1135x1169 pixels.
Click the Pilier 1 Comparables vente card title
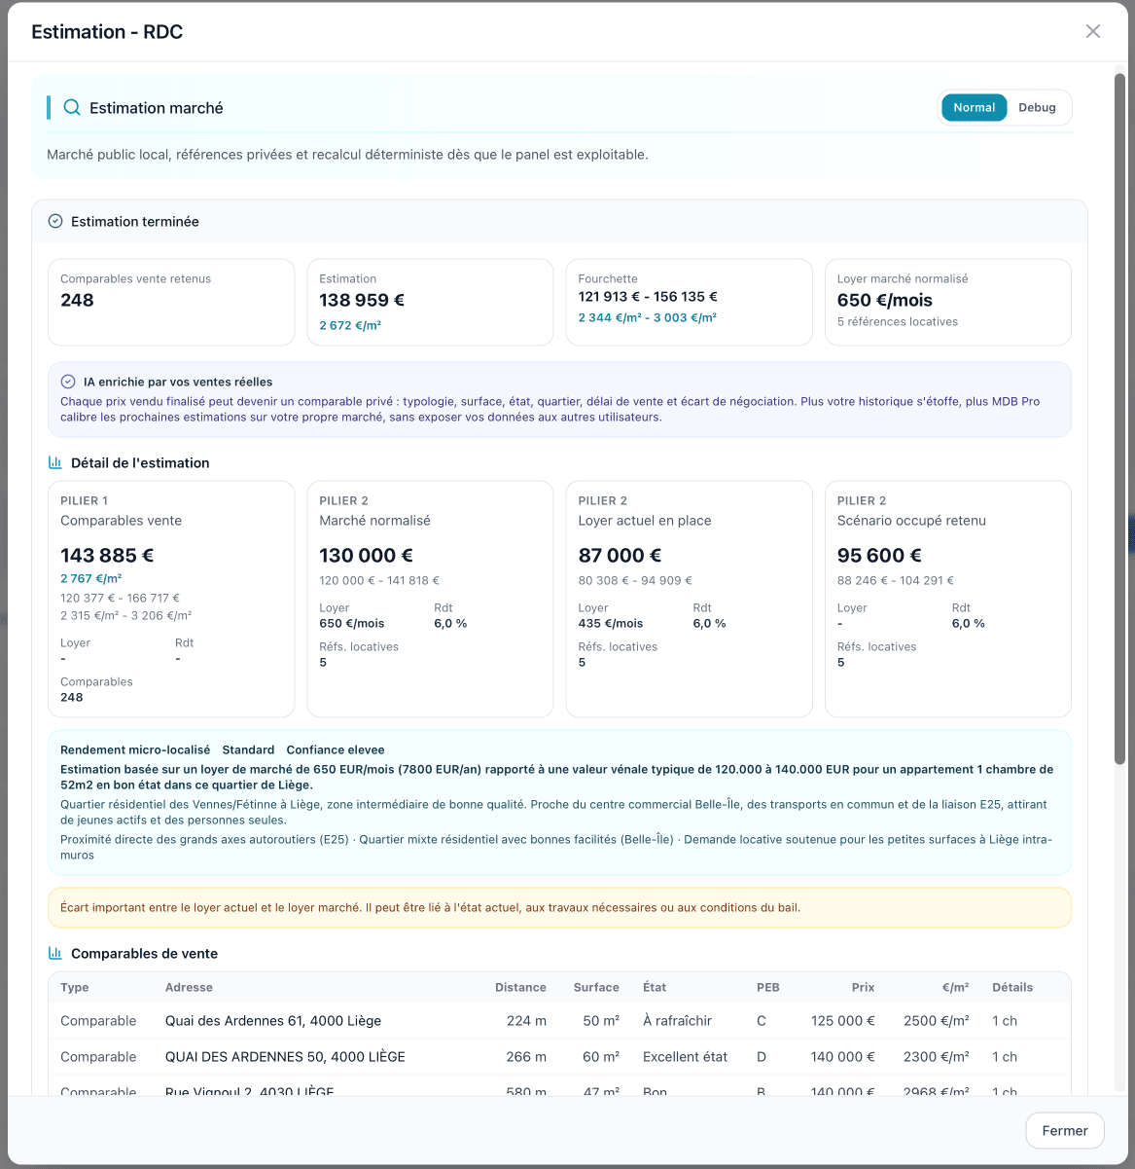coord(122,521)
